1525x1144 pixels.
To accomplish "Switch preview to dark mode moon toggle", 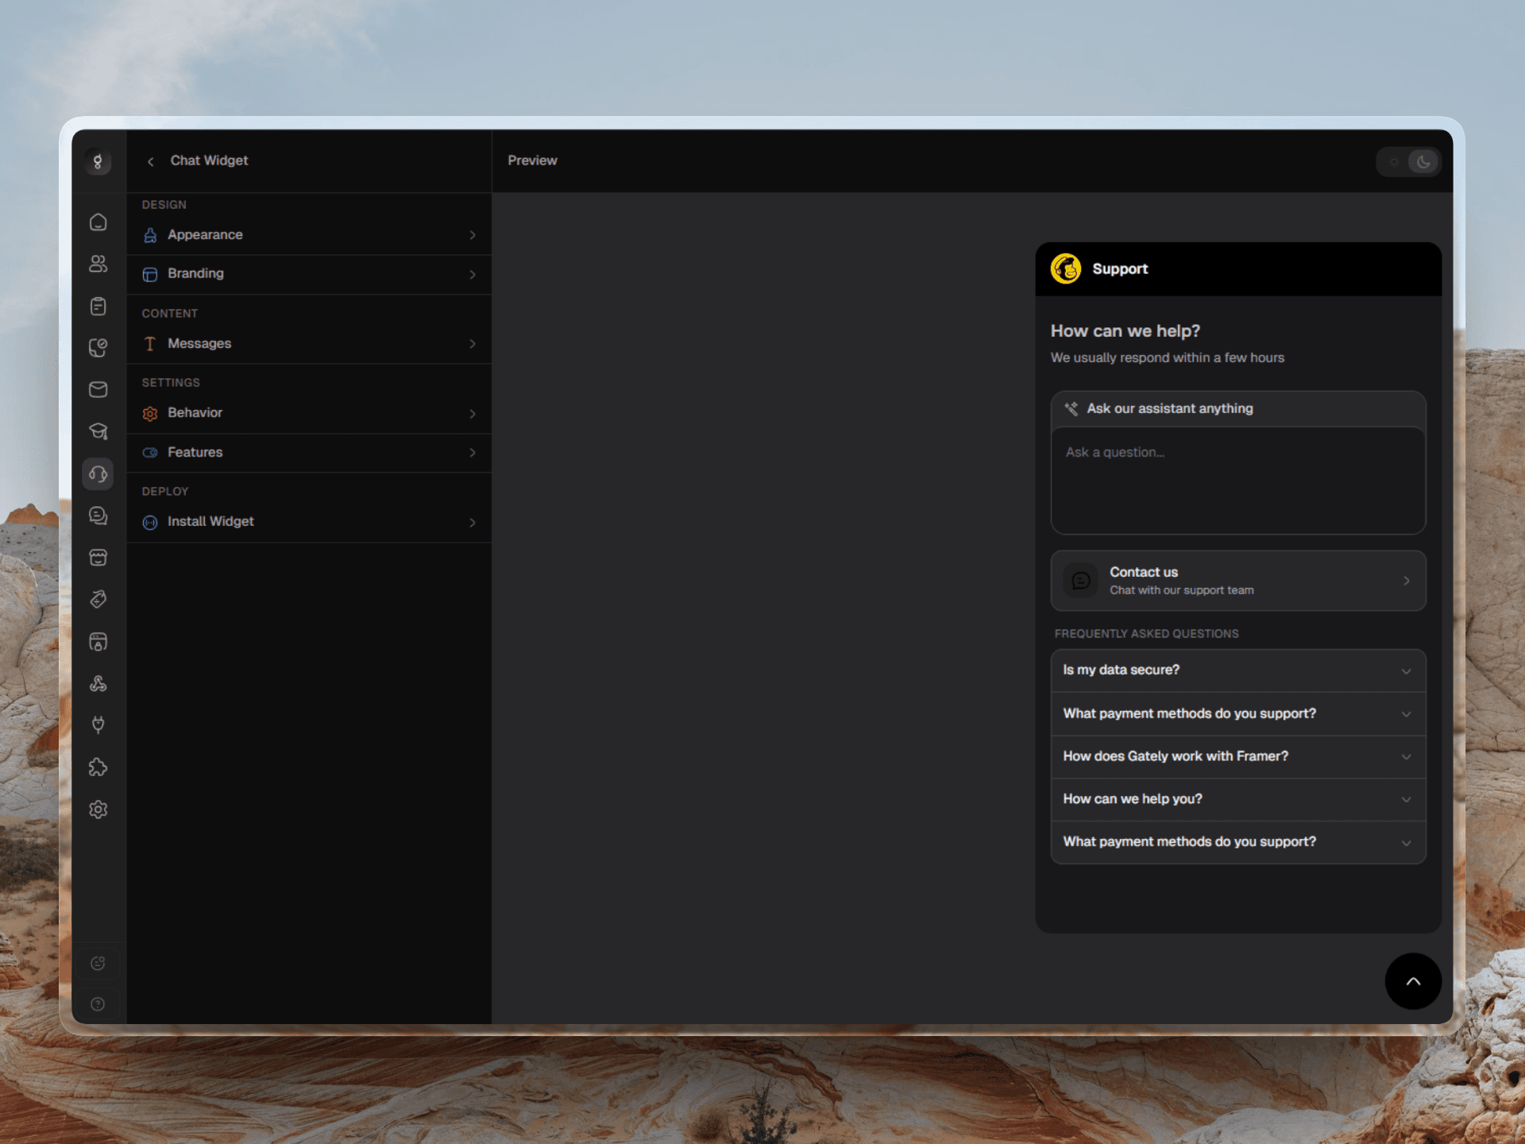I will pos(1423,162).
